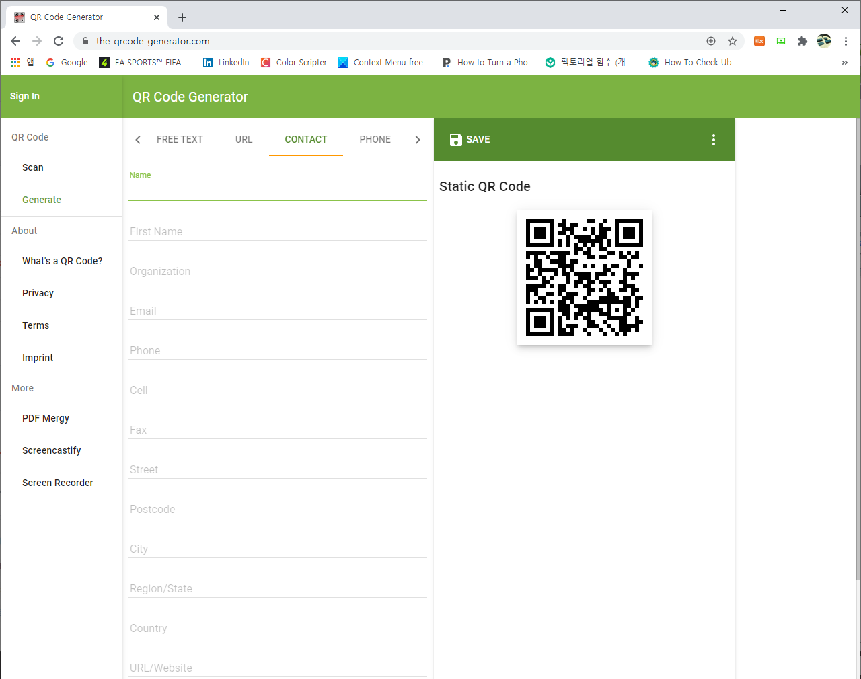Click the URL/Website field
The width and height of the screenshot is (861, 679).
278,668
